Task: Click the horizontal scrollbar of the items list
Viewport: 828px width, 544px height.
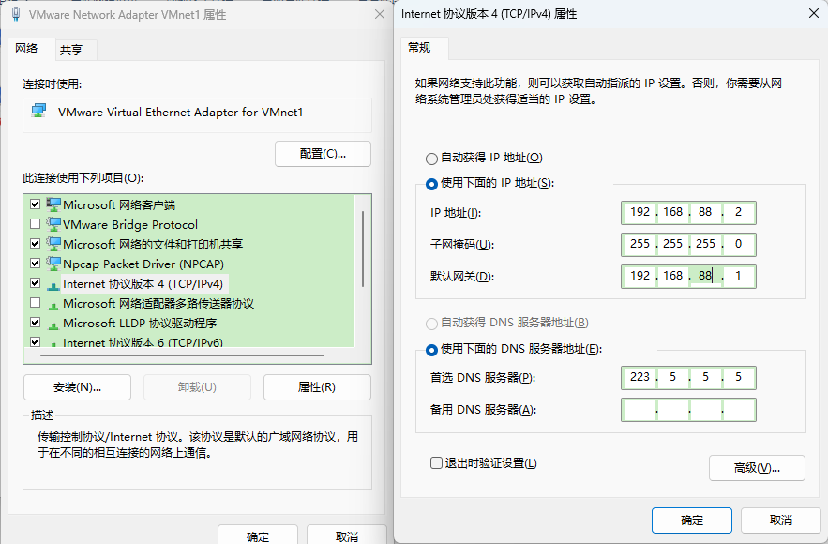Action: [x=182, y=355]
